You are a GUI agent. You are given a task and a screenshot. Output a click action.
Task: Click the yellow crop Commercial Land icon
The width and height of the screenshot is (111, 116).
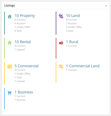pos(61,67)
